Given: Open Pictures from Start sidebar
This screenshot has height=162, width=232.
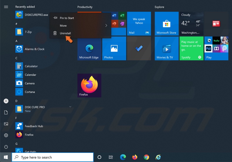Looking at the screenshot, I should point(6,124).
